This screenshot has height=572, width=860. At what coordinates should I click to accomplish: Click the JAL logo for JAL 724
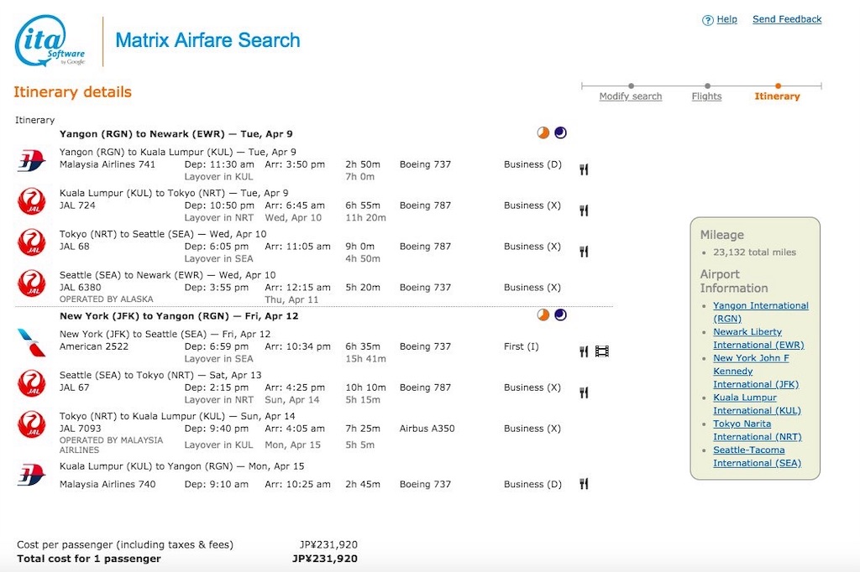coord(31,201)
